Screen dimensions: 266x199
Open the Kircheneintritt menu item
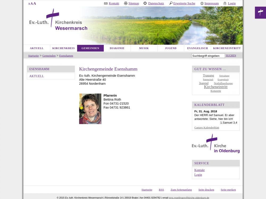click(x=227, y=48)
